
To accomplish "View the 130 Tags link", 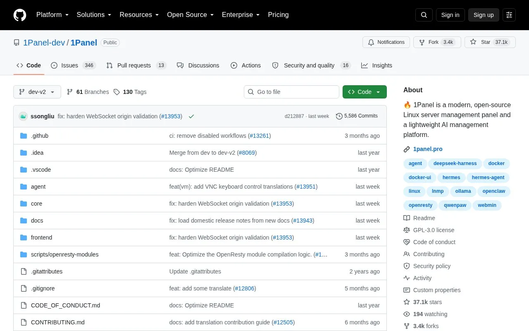I will coord(130,92).
